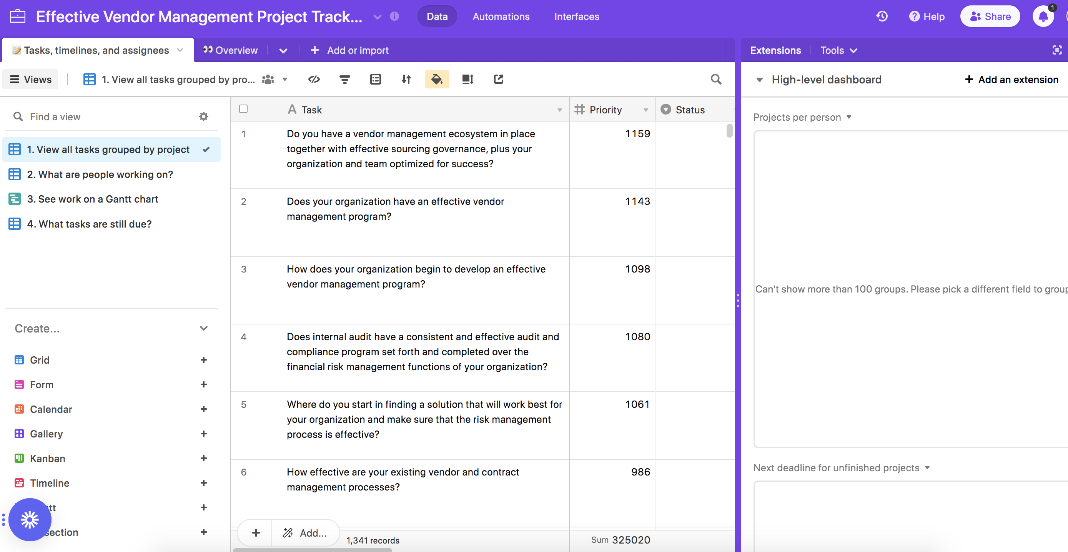This screenshot has height=552, width=1068.
Task: Click the group records icon
Action: (x=375, y=79)
